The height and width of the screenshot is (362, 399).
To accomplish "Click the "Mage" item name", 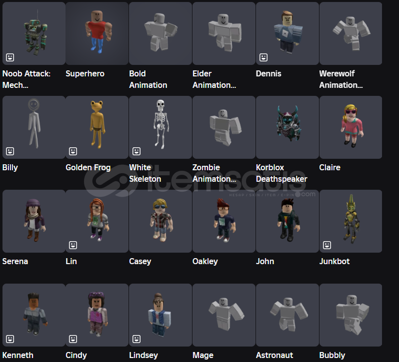I will 203,355.
